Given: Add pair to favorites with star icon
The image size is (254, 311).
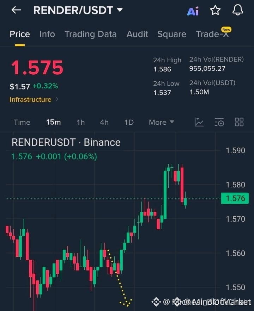Looking at the screenshot, I should (x=215, y=10).
